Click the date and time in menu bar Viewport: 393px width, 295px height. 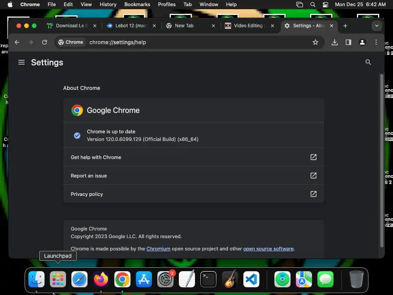click(x=360, y=4)
